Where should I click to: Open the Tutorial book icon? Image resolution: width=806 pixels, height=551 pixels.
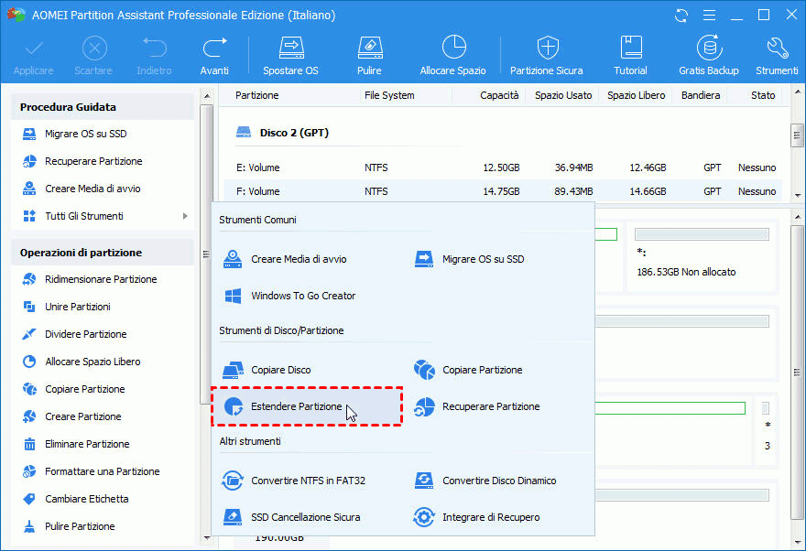(x=630, y=55)
